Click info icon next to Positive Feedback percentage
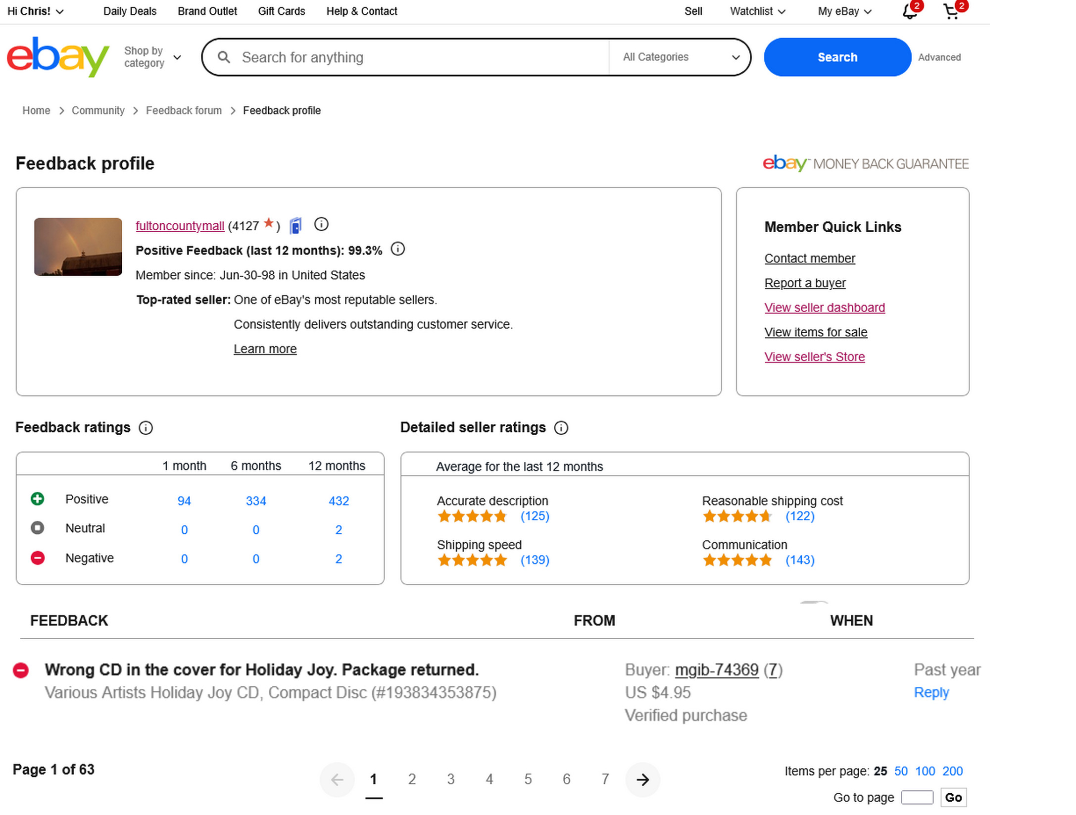This screenshot has width=1076, height=815. (397, 249)
